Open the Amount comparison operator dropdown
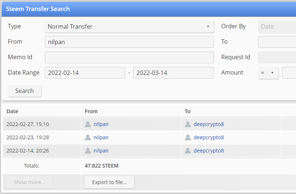This screenshot has width=296, height=194. (x=268, y=73)
